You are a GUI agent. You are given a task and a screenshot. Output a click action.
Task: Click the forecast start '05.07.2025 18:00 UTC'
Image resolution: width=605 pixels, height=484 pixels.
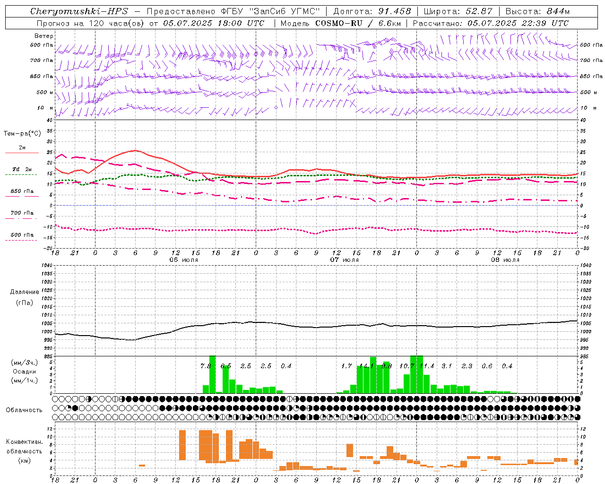click(214, 23)
